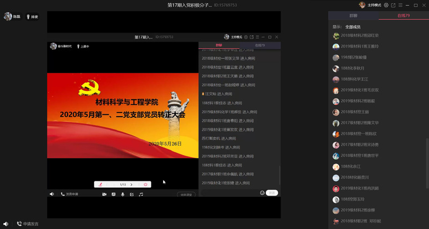
Task: Open the 全部成员 display filter dropdown
Action: [352, 26]
